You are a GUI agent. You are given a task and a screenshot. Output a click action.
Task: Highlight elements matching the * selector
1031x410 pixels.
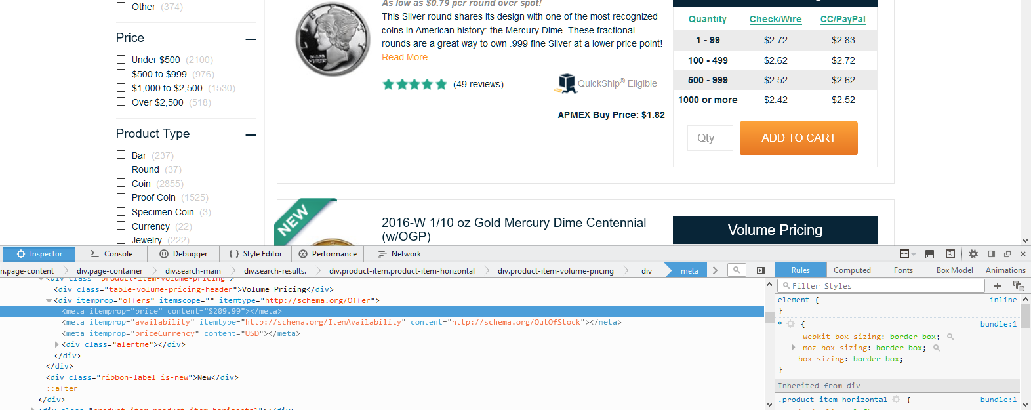(791, 324)
